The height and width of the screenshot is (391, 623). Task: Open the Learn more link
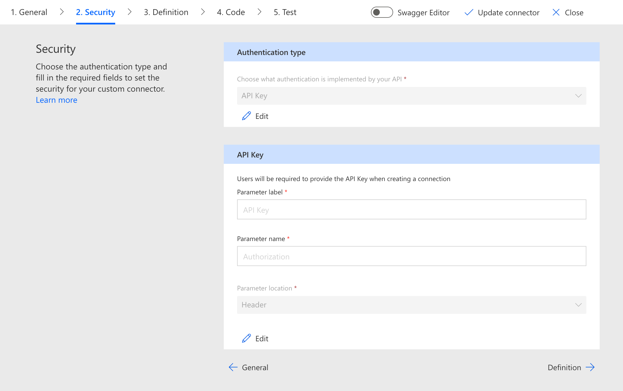tap(56, 100)
